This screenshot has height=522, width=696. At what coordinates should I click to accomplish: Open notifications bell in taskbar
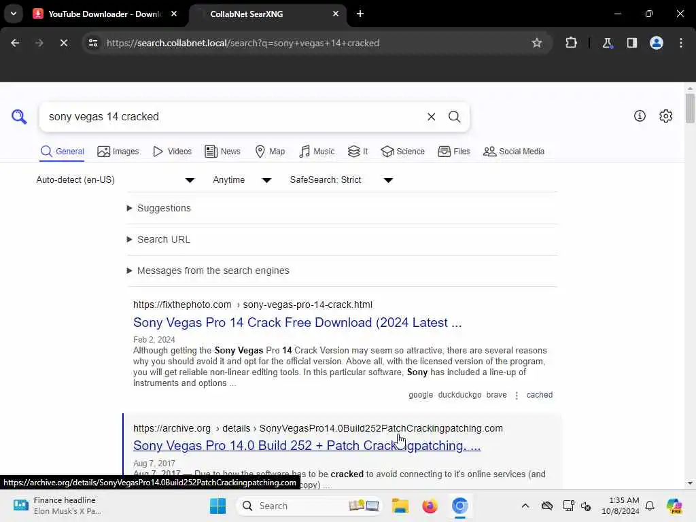(x=650, y=506)
